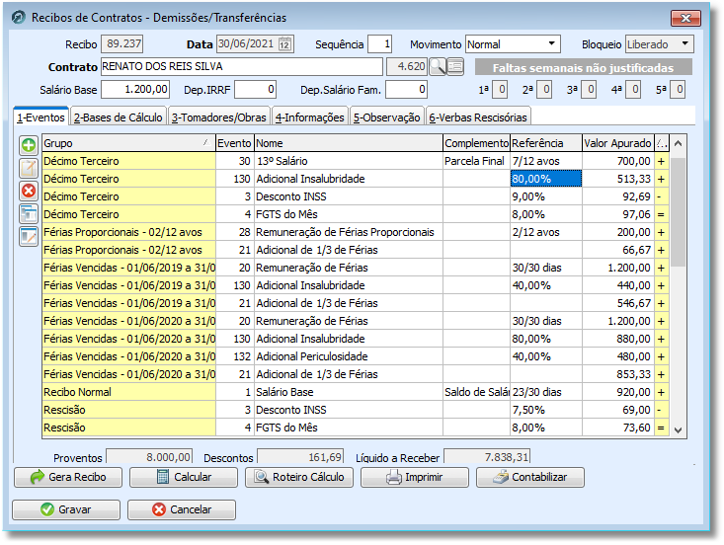Image resolution: width=724 pixels, height=545 pixels.
Task: Open the 4-Informações tab
Action: (x=309, y=117)
